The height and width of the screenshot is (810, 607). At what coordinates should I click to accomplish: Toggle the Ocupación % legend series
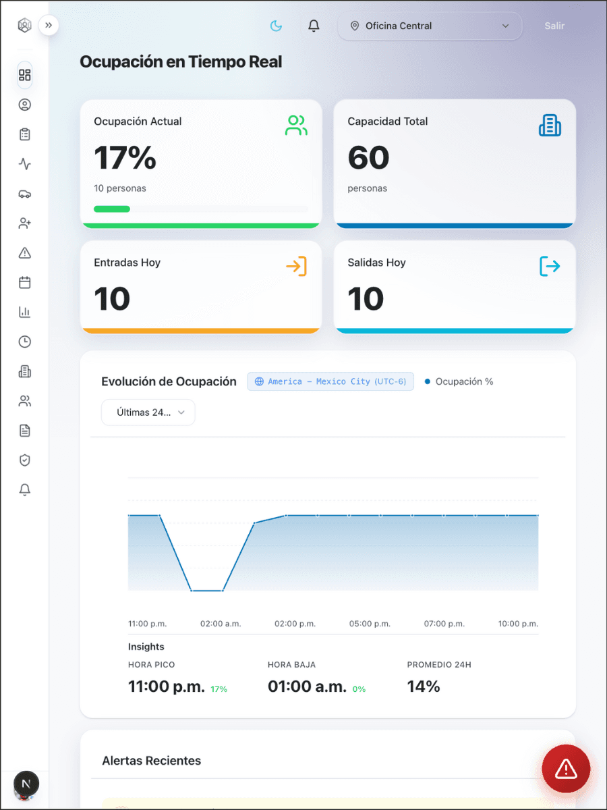pyautogui.click(x=459, y=381)
